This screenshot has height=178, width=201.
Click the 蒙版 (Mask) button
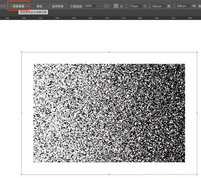[40, 6]
